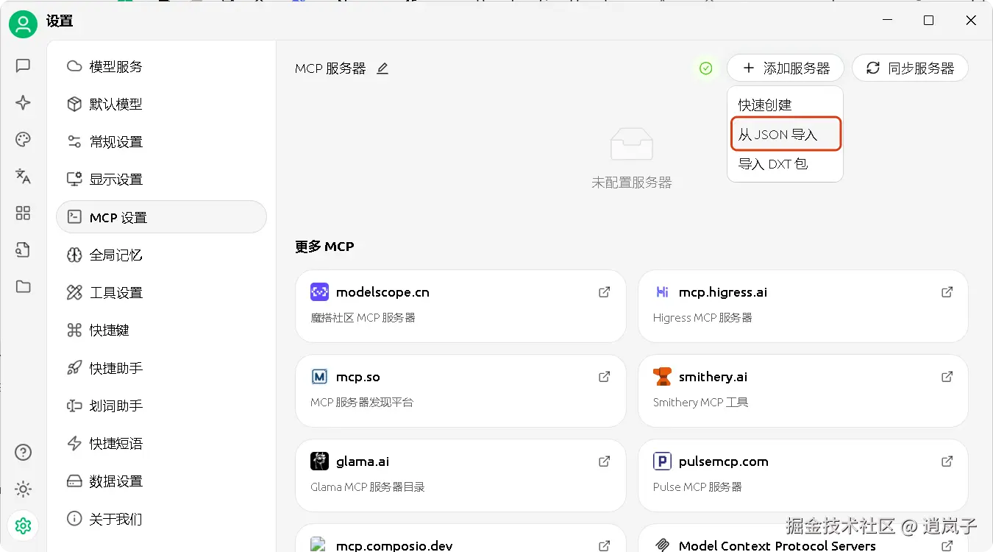Open glama.ai external link icon

coord(604,461)
